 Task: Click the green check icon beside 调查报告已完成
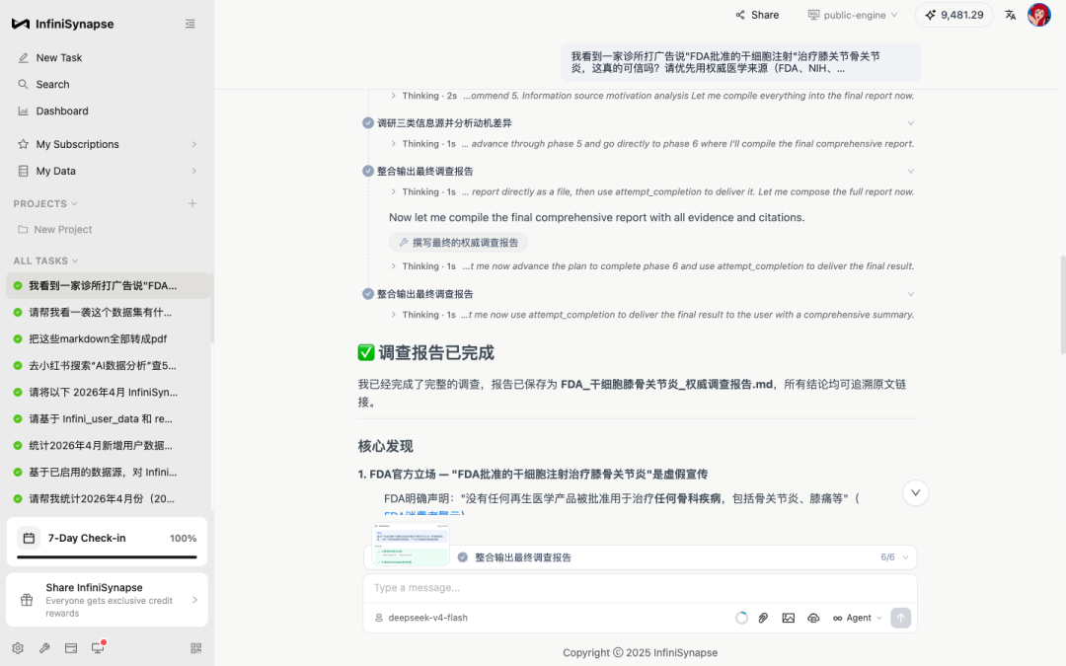tap(366, 352)
